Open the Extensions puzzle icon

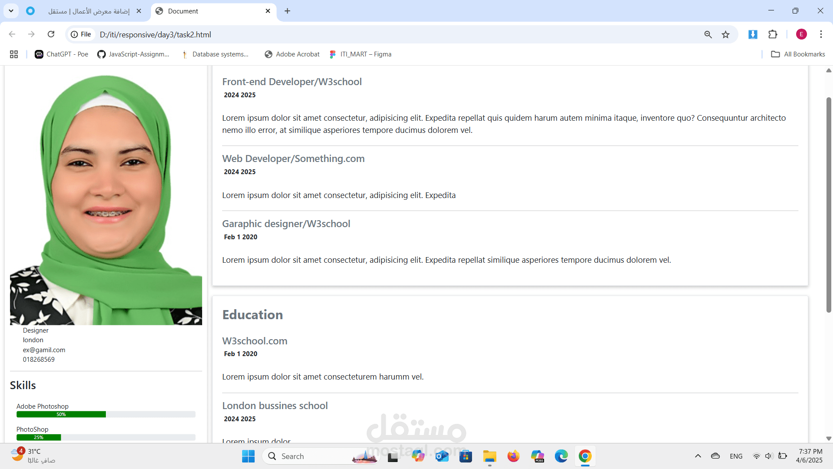[x=773, y=34]
